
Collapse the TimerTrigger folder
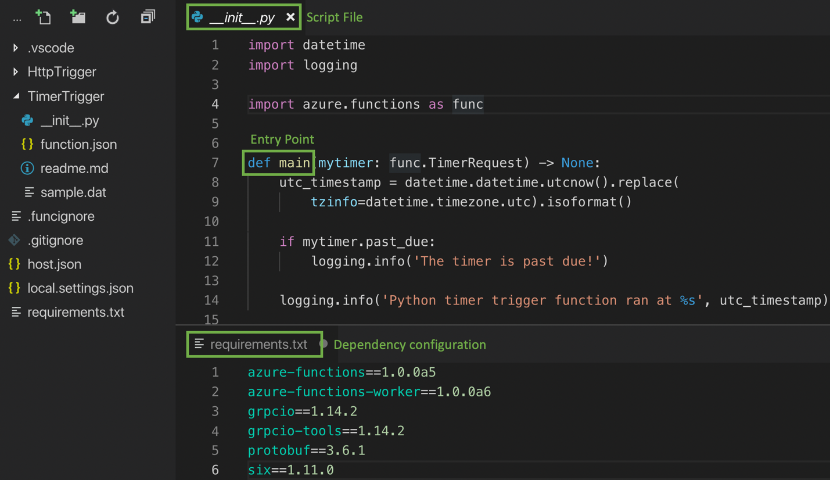(14, 96)
